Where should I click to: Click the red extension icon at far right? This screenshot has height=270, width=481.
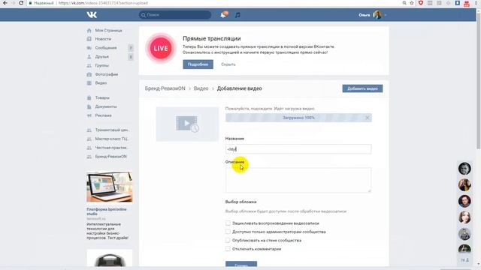coord(467,3)
